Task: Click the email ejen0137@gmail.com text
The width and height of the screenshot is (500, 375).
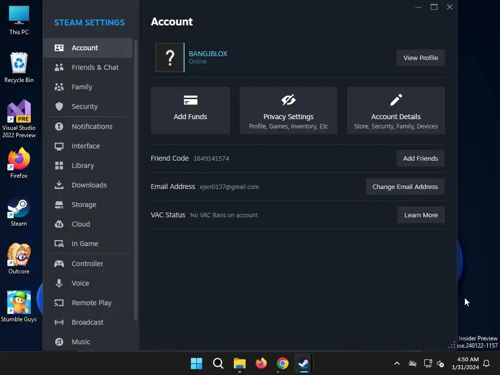Action: [x=229, y=187]
